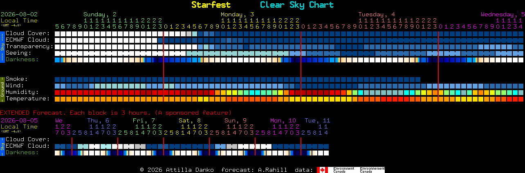Click the Sat, 8 extended day header
Viewport: 525px width, 173px height.
point(190,120)
